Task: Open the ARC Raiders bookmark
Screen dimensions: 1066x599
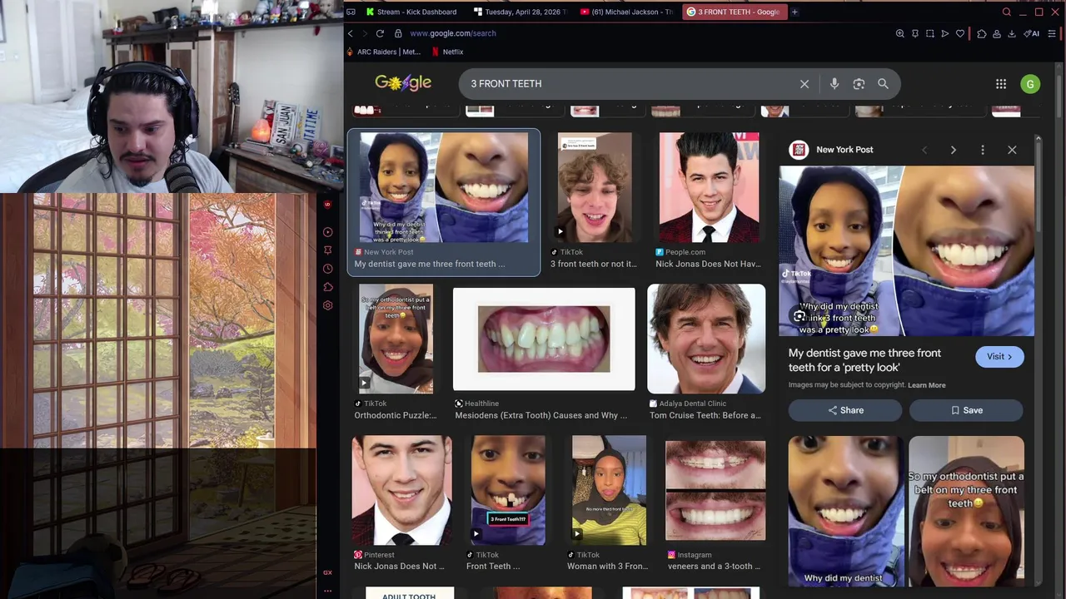Action: click(384, 52)
